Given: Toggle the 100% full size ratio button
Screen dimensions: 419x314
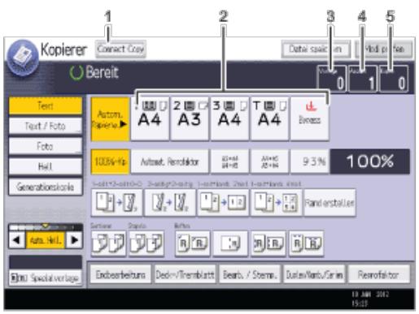Looking at the screenshot, I should (x=110, y=161).
